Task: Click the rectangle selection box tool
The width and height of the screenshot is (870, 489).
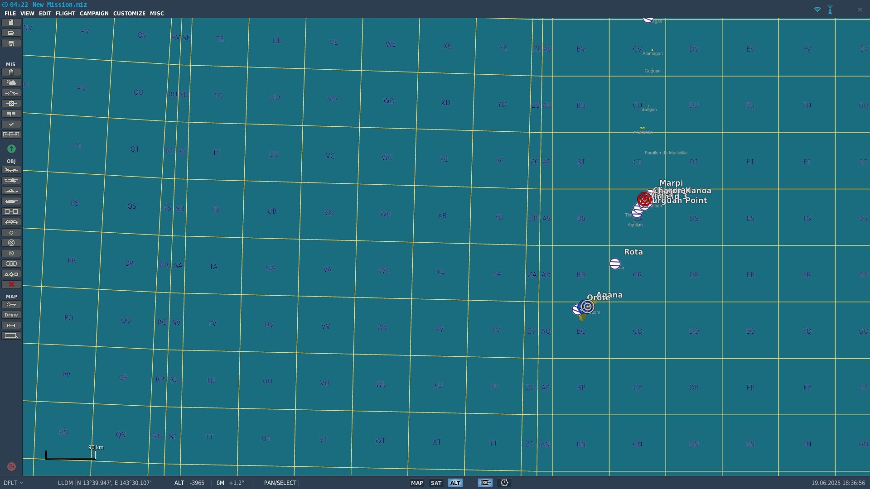Action: point(11,336)
